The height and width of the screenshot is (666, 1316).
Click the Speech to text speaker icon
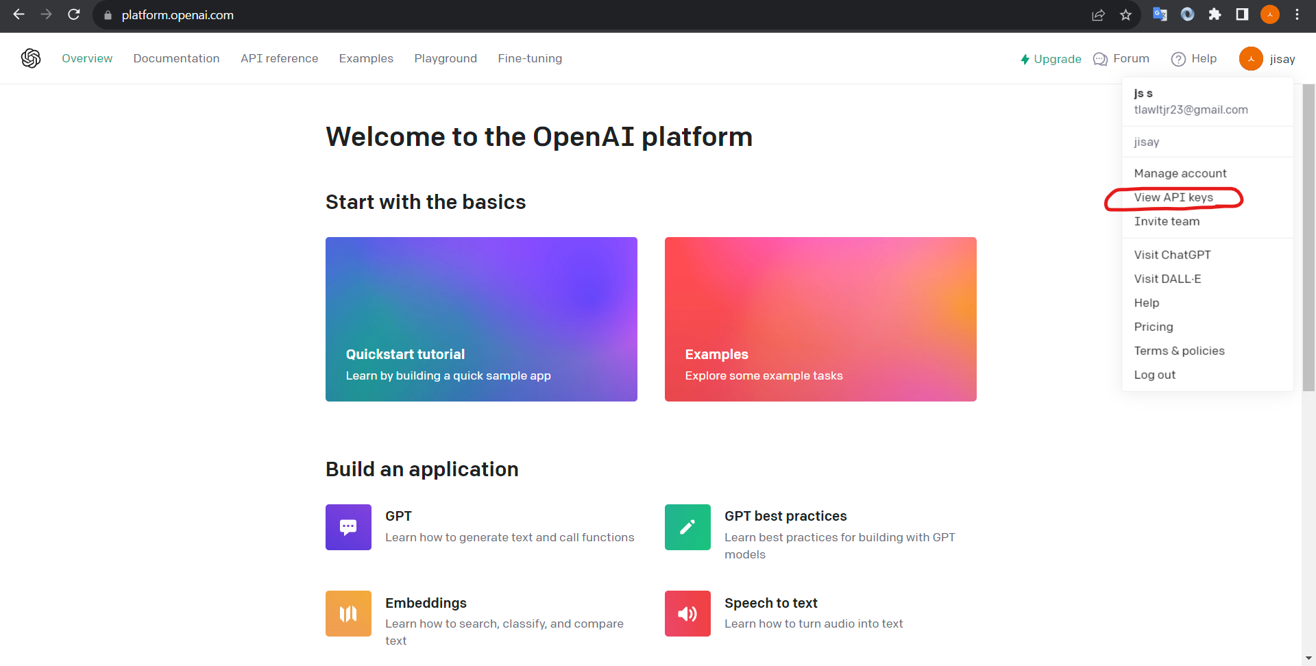point(687,613)
